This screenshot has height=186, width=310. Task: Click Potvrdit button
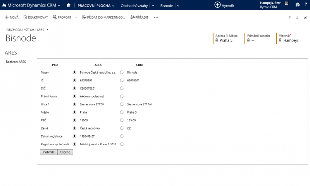click(x=49, y=152)
